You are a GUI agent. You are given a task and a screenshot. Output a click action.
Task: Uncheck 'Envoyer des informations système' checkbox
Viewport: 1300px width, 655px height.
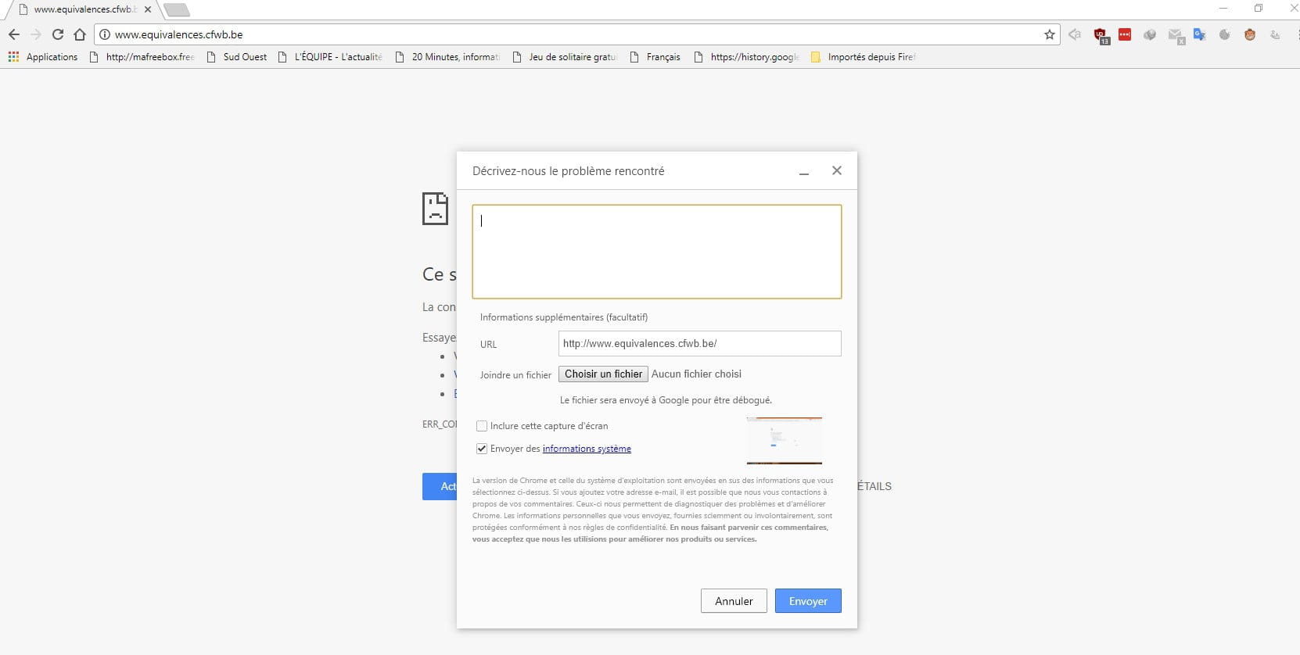(x=482, y=449)
